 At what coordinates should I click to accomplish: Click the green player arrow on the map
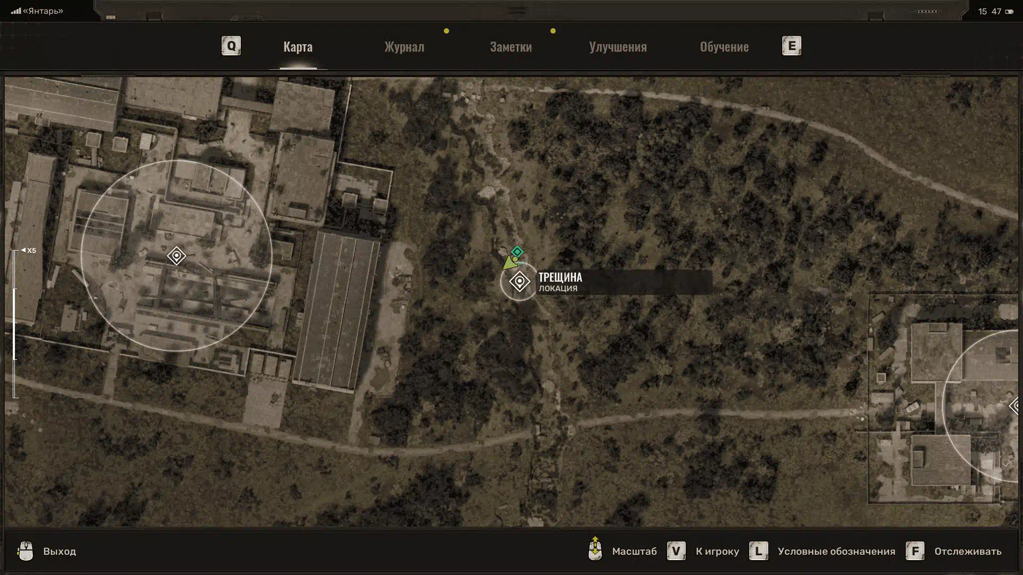(x=510, y=263)
